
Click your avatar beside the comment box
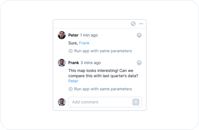(x=62, y=102)
